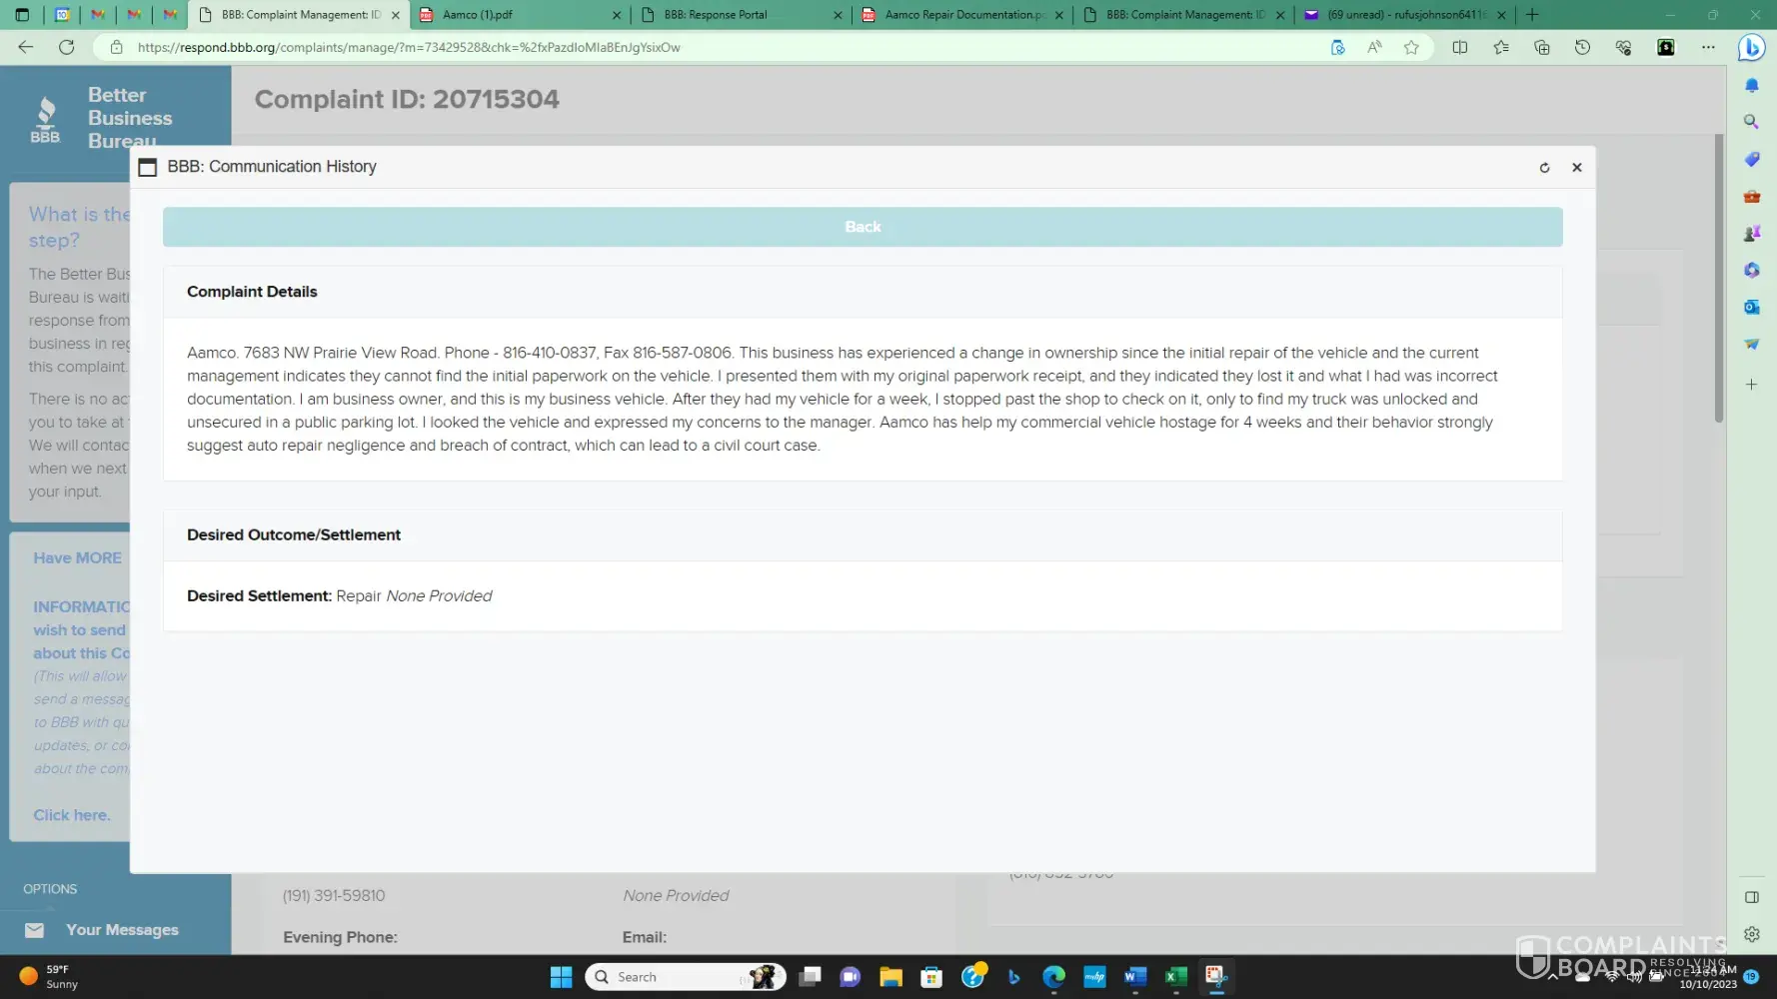The height and width of the screenshot is (999, 1777).
Task: Open the translate icon in address bar
Action: click(x=1337, y=47)
